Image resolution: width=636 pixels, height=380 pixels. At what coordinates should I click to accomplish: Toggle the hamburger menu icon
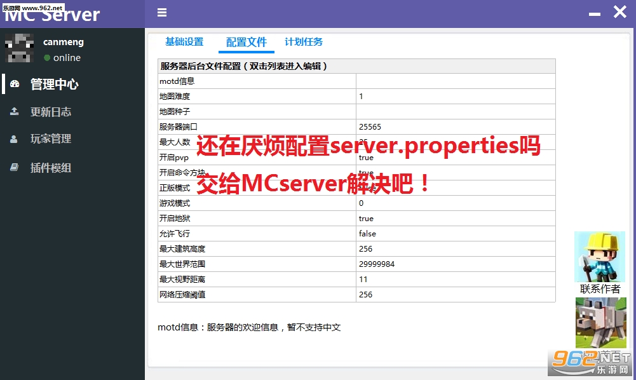click(162, 13)
